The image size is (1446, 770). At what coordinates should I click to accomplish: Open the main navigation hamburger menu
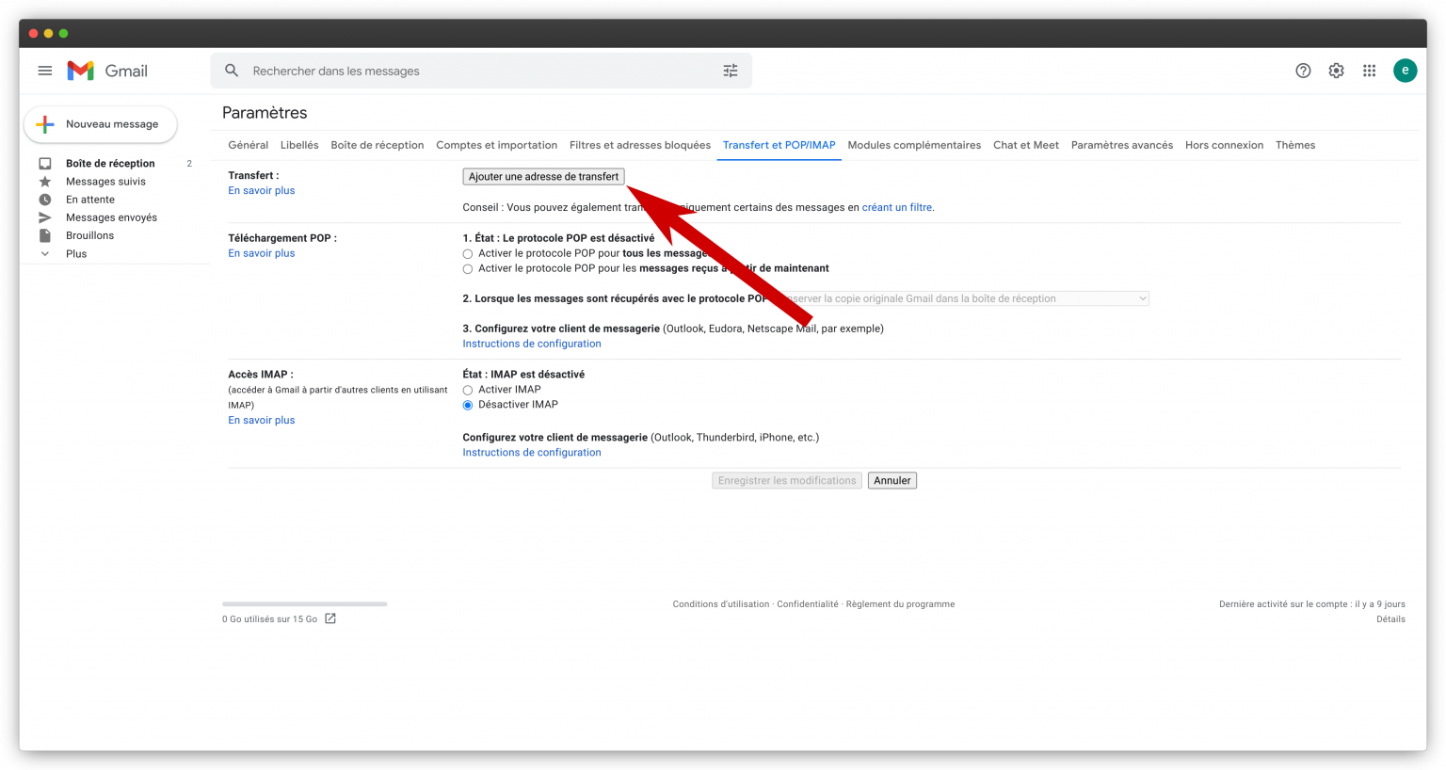click(44, 70)
